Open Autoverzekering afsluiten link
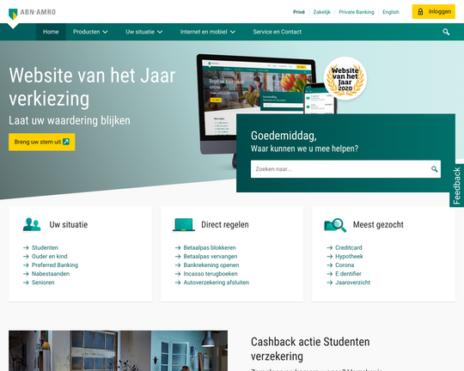The image size is (464, 371). pyautogui.click(x=217, y=283)
